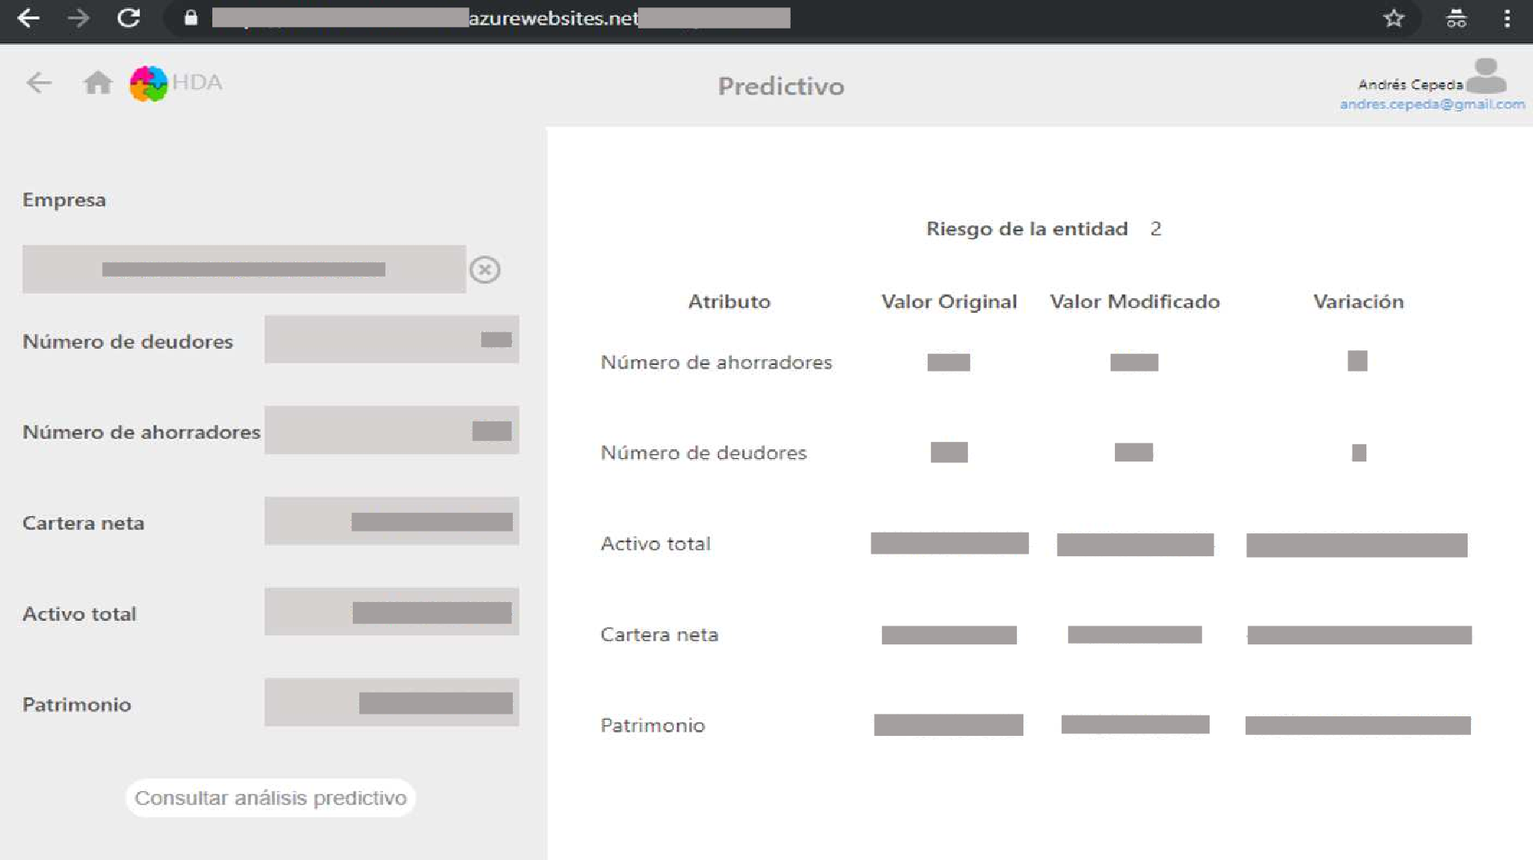
Task: Bookmark this page with star icon
Action: coord(1393,18)
